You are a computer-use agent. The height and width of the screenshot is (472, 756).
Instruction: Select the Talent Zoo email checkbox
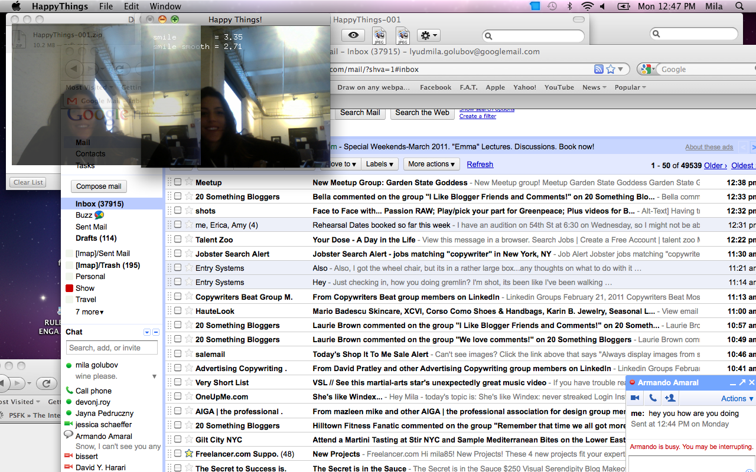pyautogui.click(x=178, y=240)
